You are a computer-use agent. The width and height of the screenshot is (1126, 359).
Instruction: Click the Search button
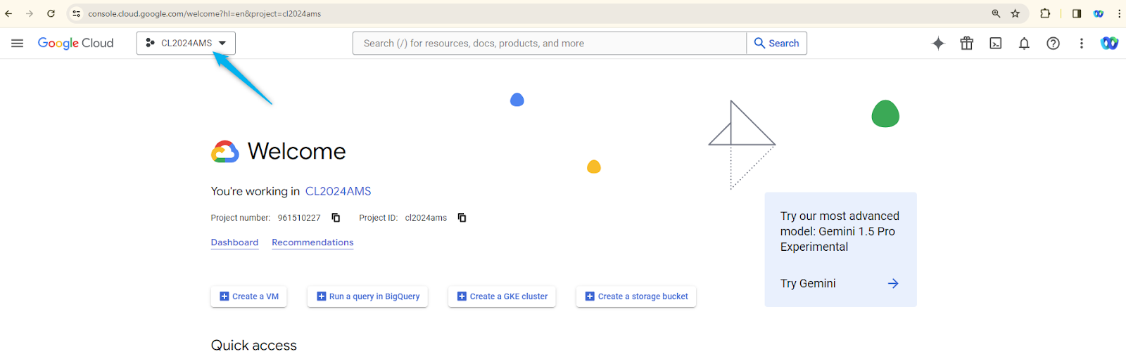pyautogui.click(x=777, y=43)
